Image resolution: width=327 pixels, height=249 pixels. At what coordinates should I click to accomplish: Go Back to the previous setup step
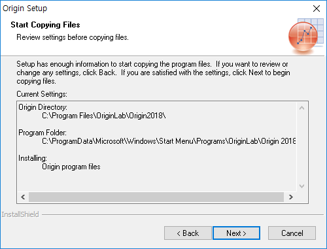point(188,233)
